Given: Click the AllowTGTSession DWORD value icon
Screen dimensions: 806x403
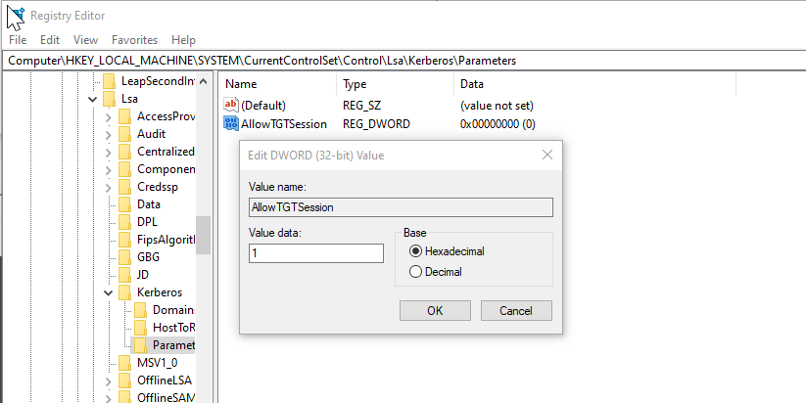Looking at the screenshot, I should pyautogui.click(x=231, y=123).
